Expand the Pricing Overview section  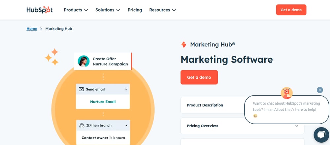pyautogui.click(x=242, y=126)
